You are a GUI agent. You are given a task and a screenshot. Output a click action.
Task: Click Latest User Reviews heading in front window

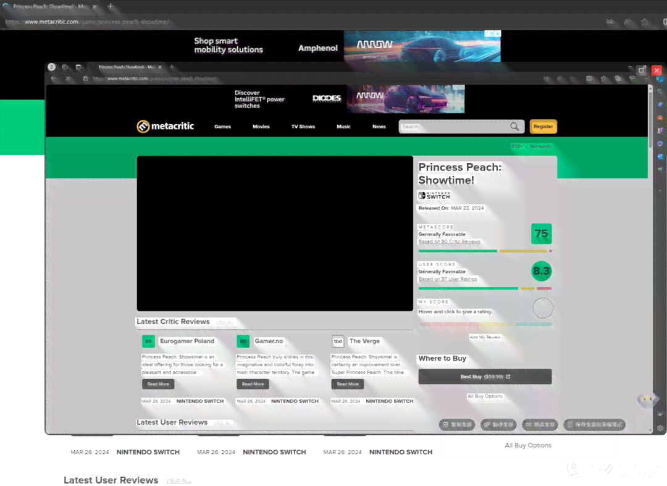[172, 422]
